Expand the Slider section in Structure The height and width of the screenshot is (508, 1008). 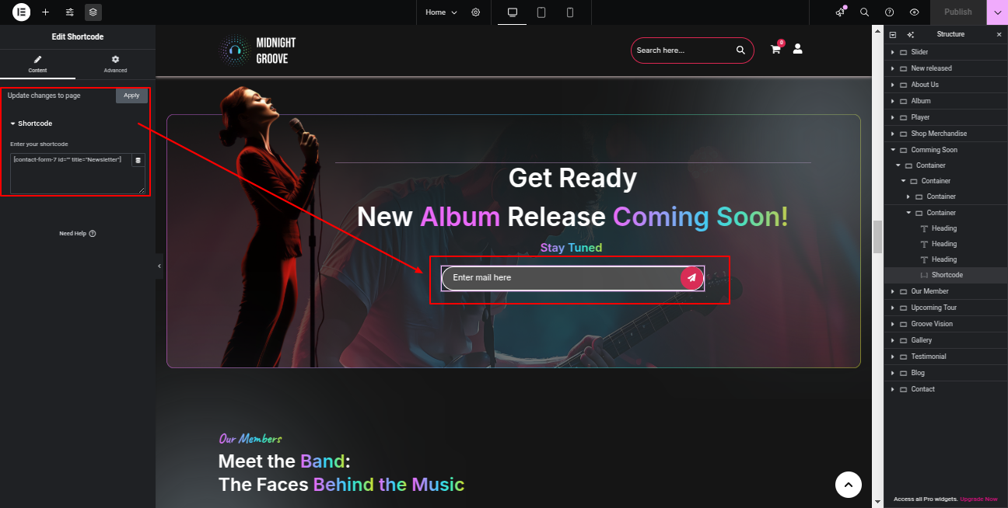coord(893,52)
